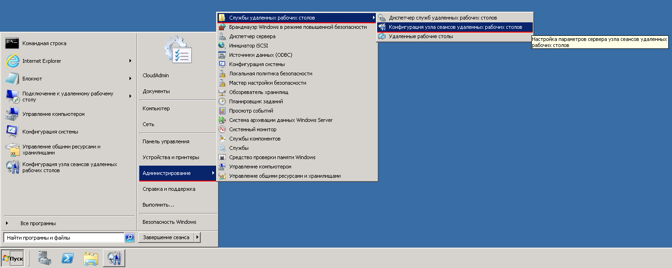
Task: Launch PowerShell from the taskbar
Action: 68,258
